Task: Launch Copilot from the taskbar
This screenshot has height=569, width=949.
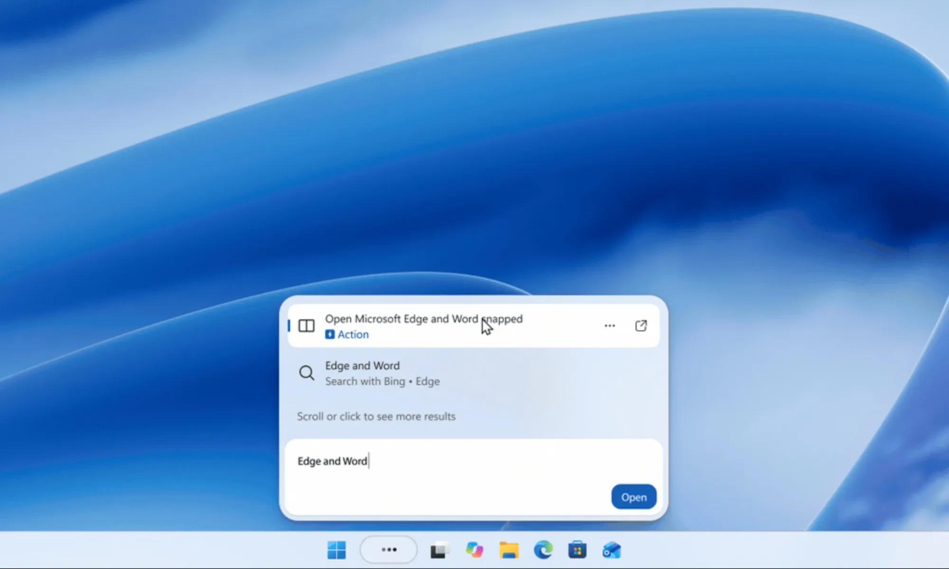Action: point(474,550)
